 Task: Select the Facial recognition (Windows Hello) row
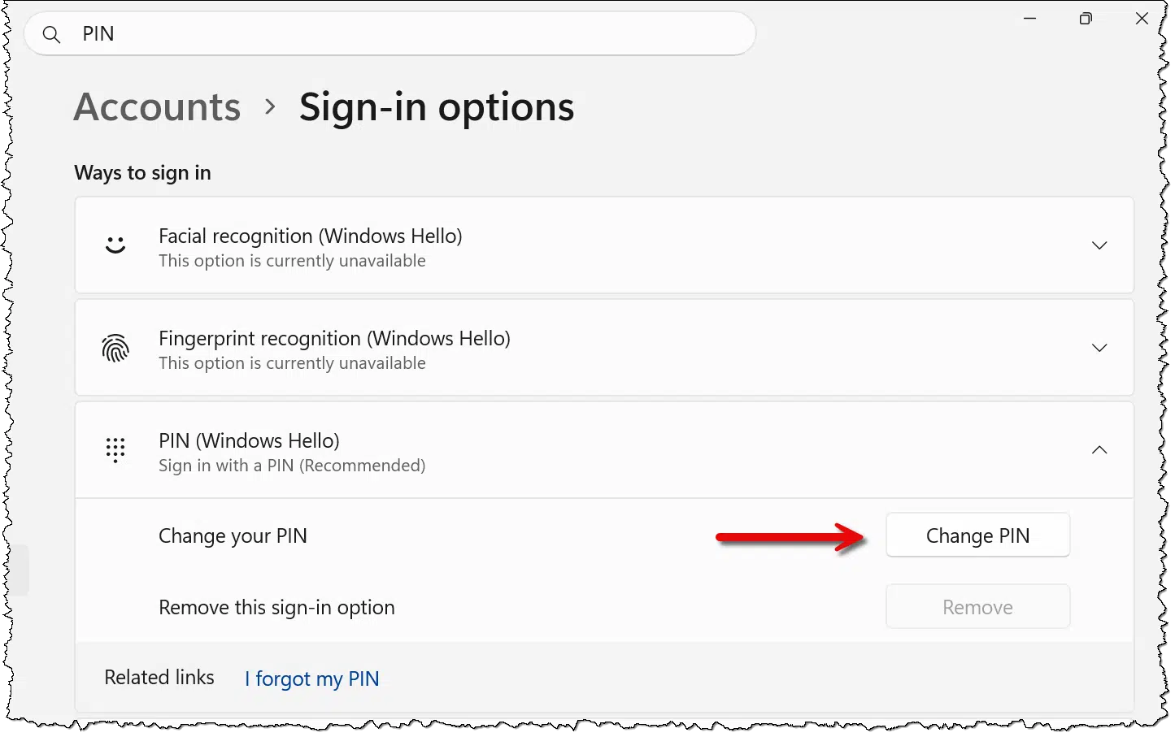click(x=604, y=245)
